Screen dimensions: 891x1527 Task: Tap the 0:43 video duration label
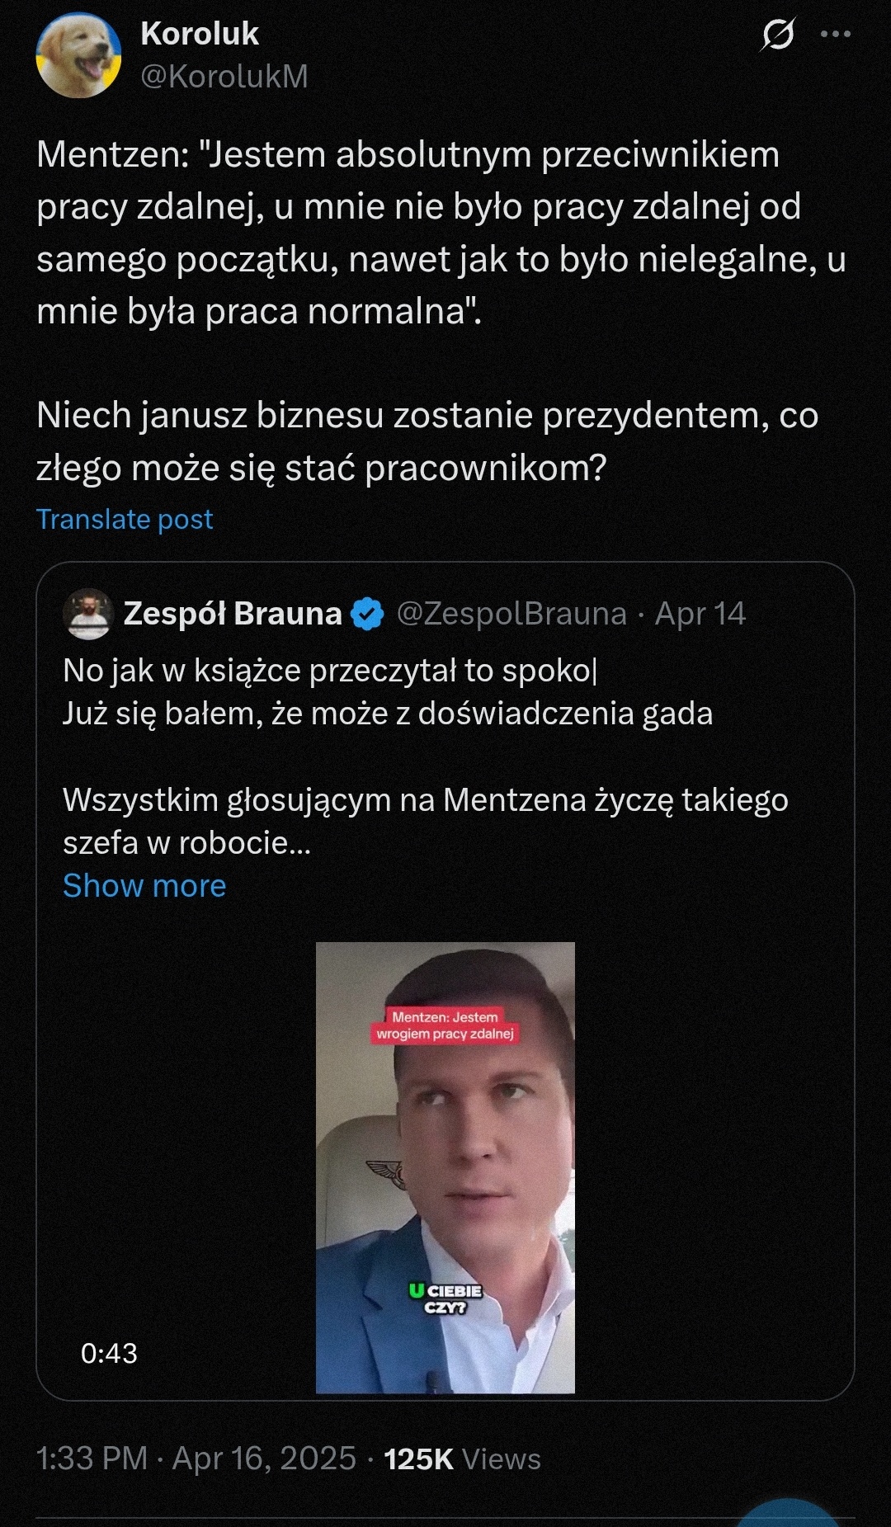tap(109, 1353)
